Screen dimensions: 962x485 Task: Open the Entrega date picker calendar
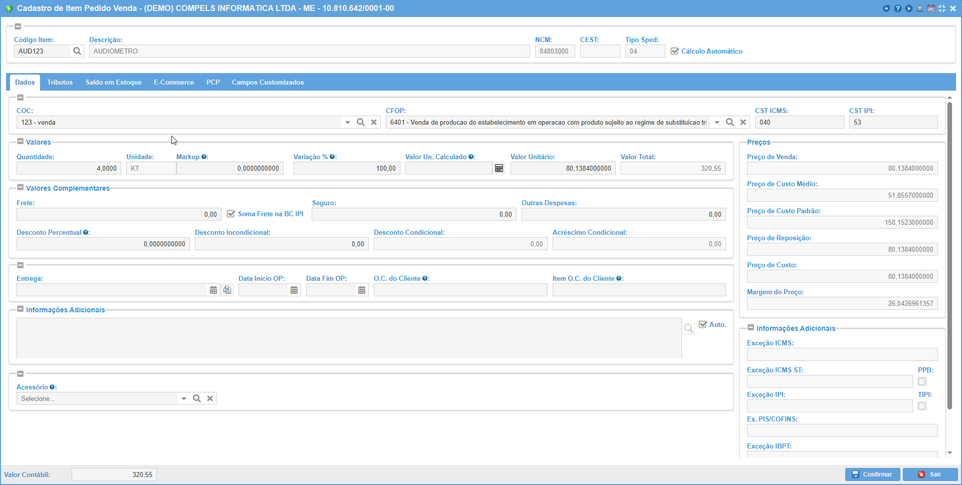pyautogui.click(x=213, y=290)
